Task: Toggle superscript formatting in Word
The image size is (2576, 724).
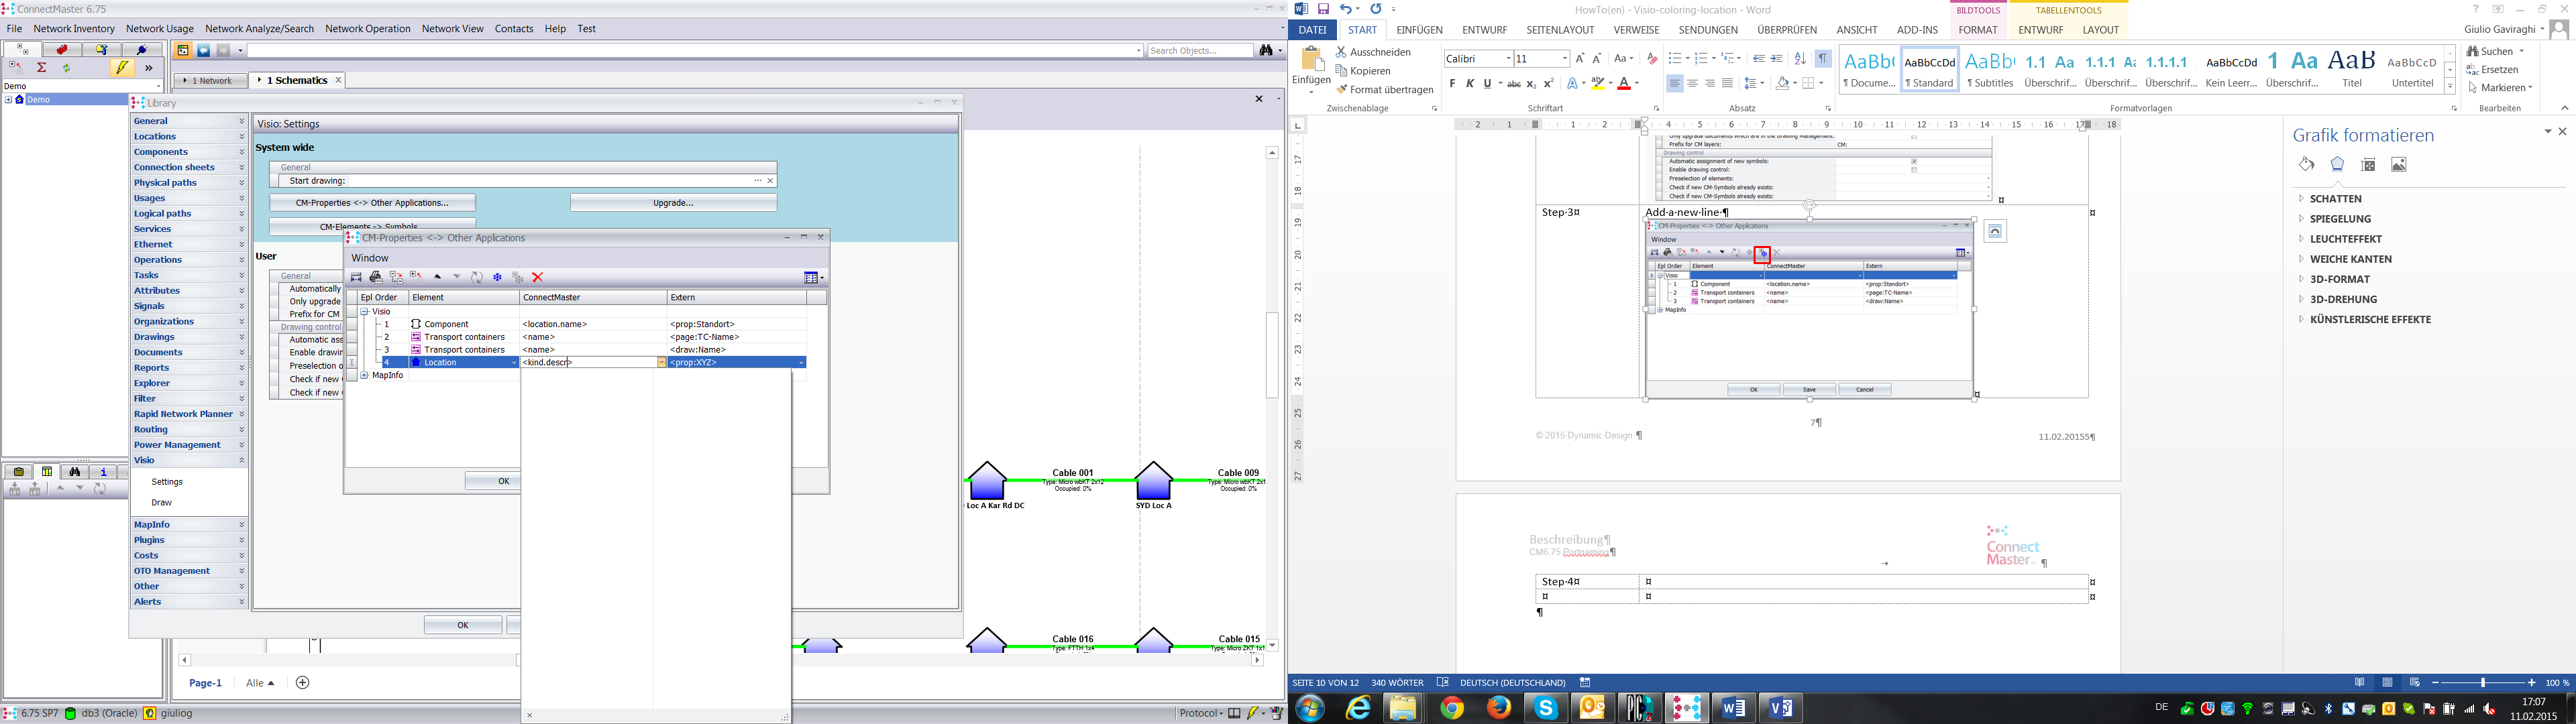Action: (1549, 84)
